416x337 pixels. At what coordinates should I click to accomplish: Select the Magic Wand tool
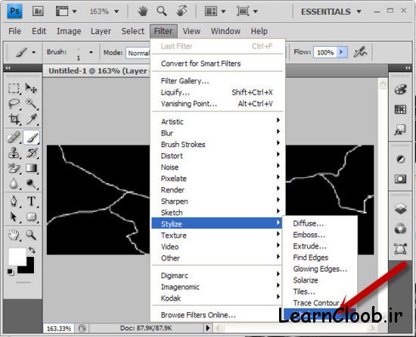pos(31,104)
